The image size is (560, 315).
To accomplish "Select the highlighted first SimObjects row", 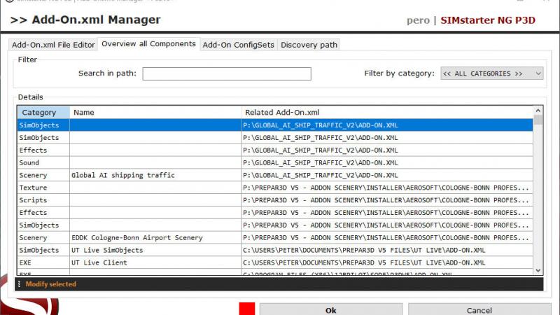I will click(275, 125).
